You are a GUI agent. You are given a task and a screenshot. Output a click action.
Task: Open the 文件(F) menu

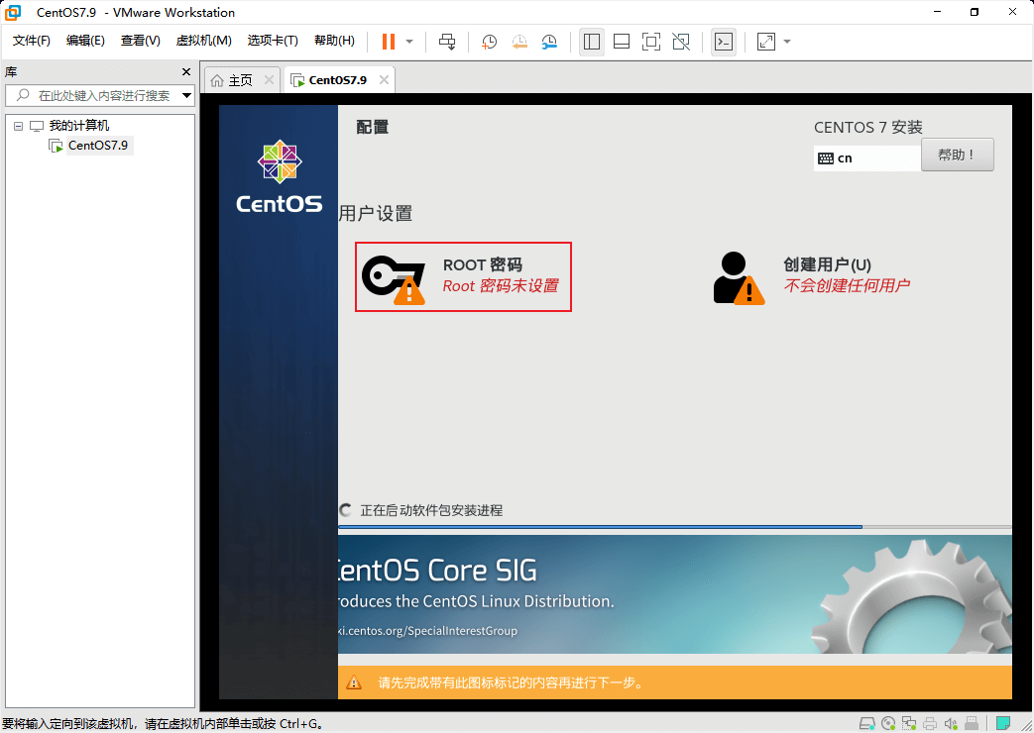[x=31, y=41]
